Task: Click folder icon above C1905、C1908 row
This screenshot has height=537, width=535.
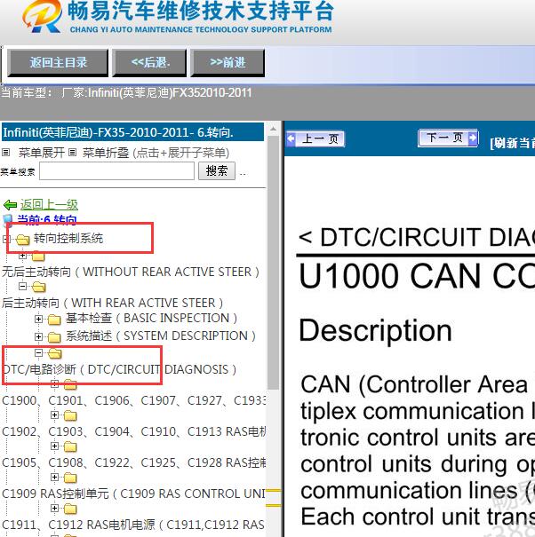Action: tap(70, 447)
